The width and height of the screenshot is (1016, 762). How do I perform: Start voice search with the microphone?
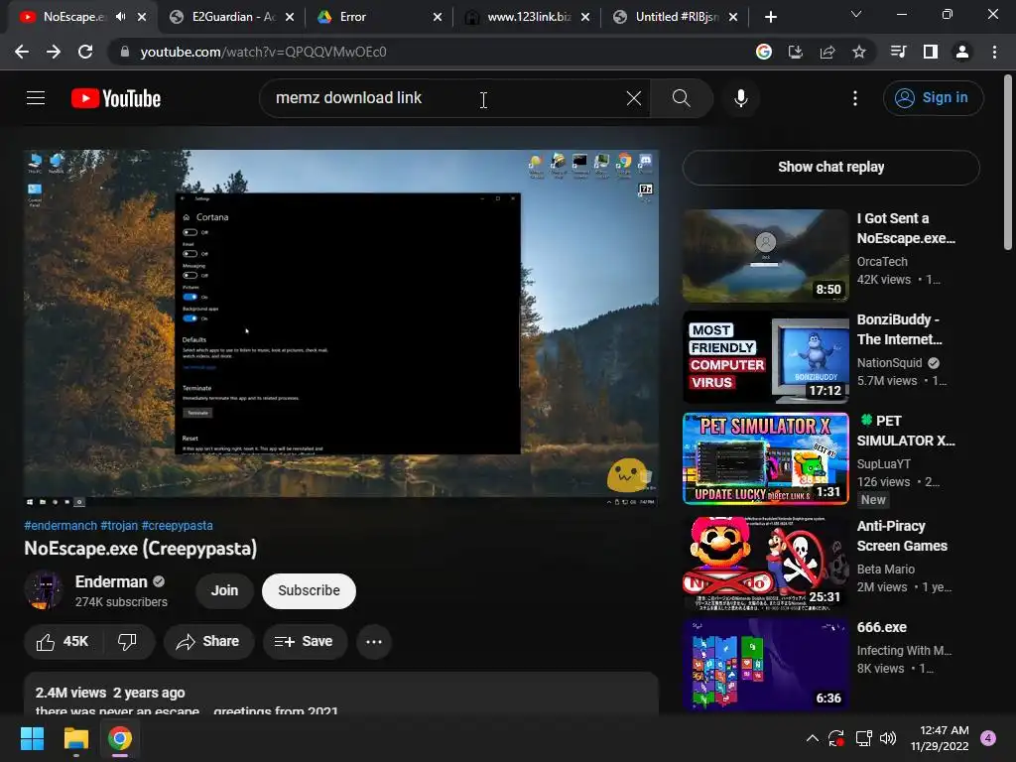pyautogui.click(x=741, y=98)
